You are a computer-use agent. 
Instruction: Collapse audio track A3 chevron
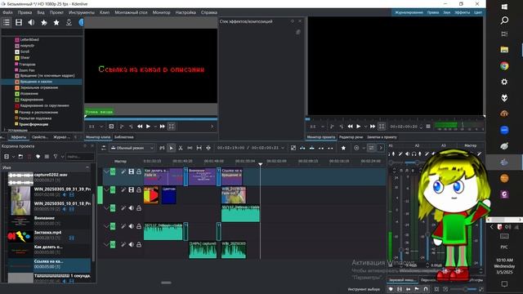click(106, 245)
